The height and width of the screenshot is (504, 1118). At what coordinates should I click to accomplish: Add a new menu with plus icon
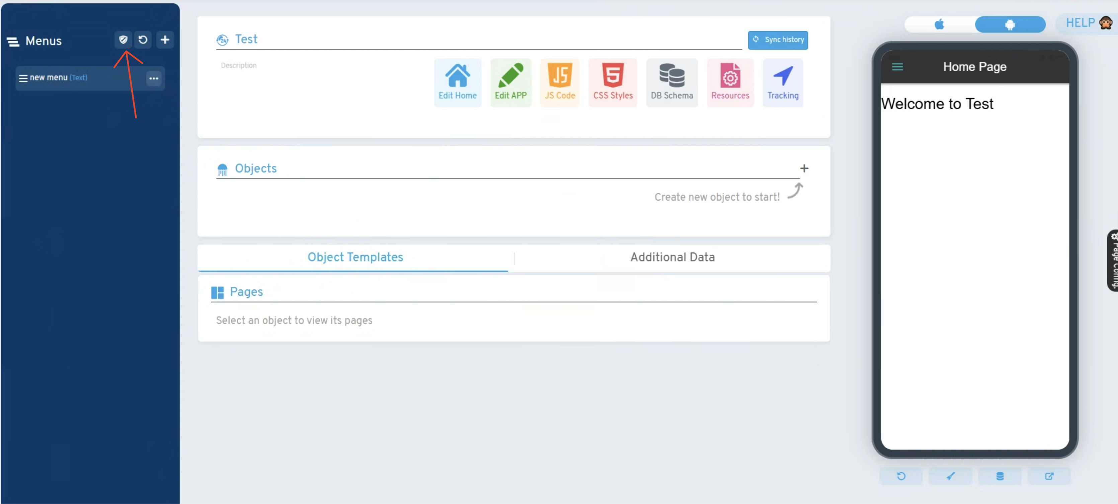(x=165, y=40)
